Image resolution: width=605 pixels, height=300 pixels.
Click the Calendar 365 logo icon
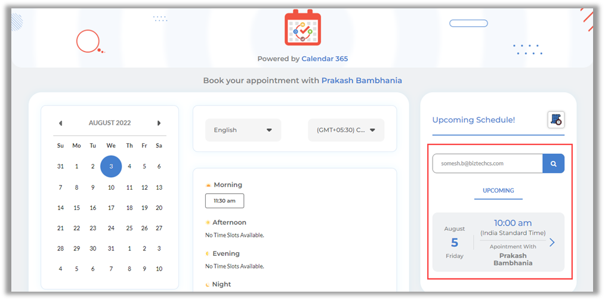302,28
